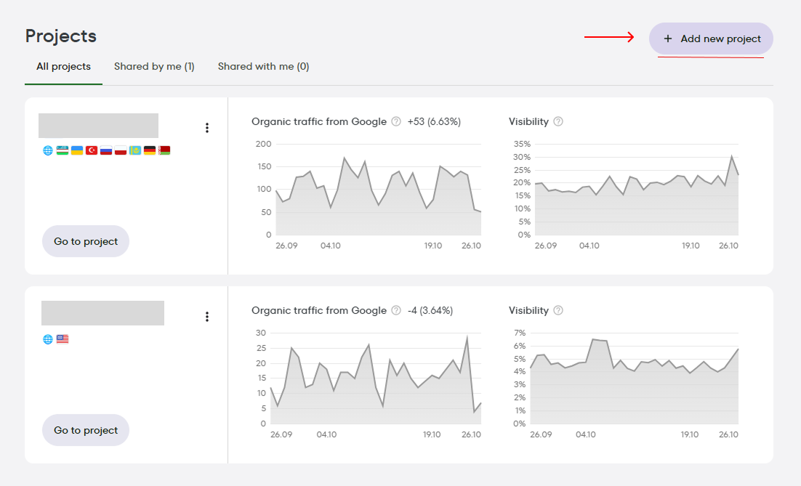Viewport: 801px width, 486px height.
Task: Select the US flag in the second project
Action: 63,338
